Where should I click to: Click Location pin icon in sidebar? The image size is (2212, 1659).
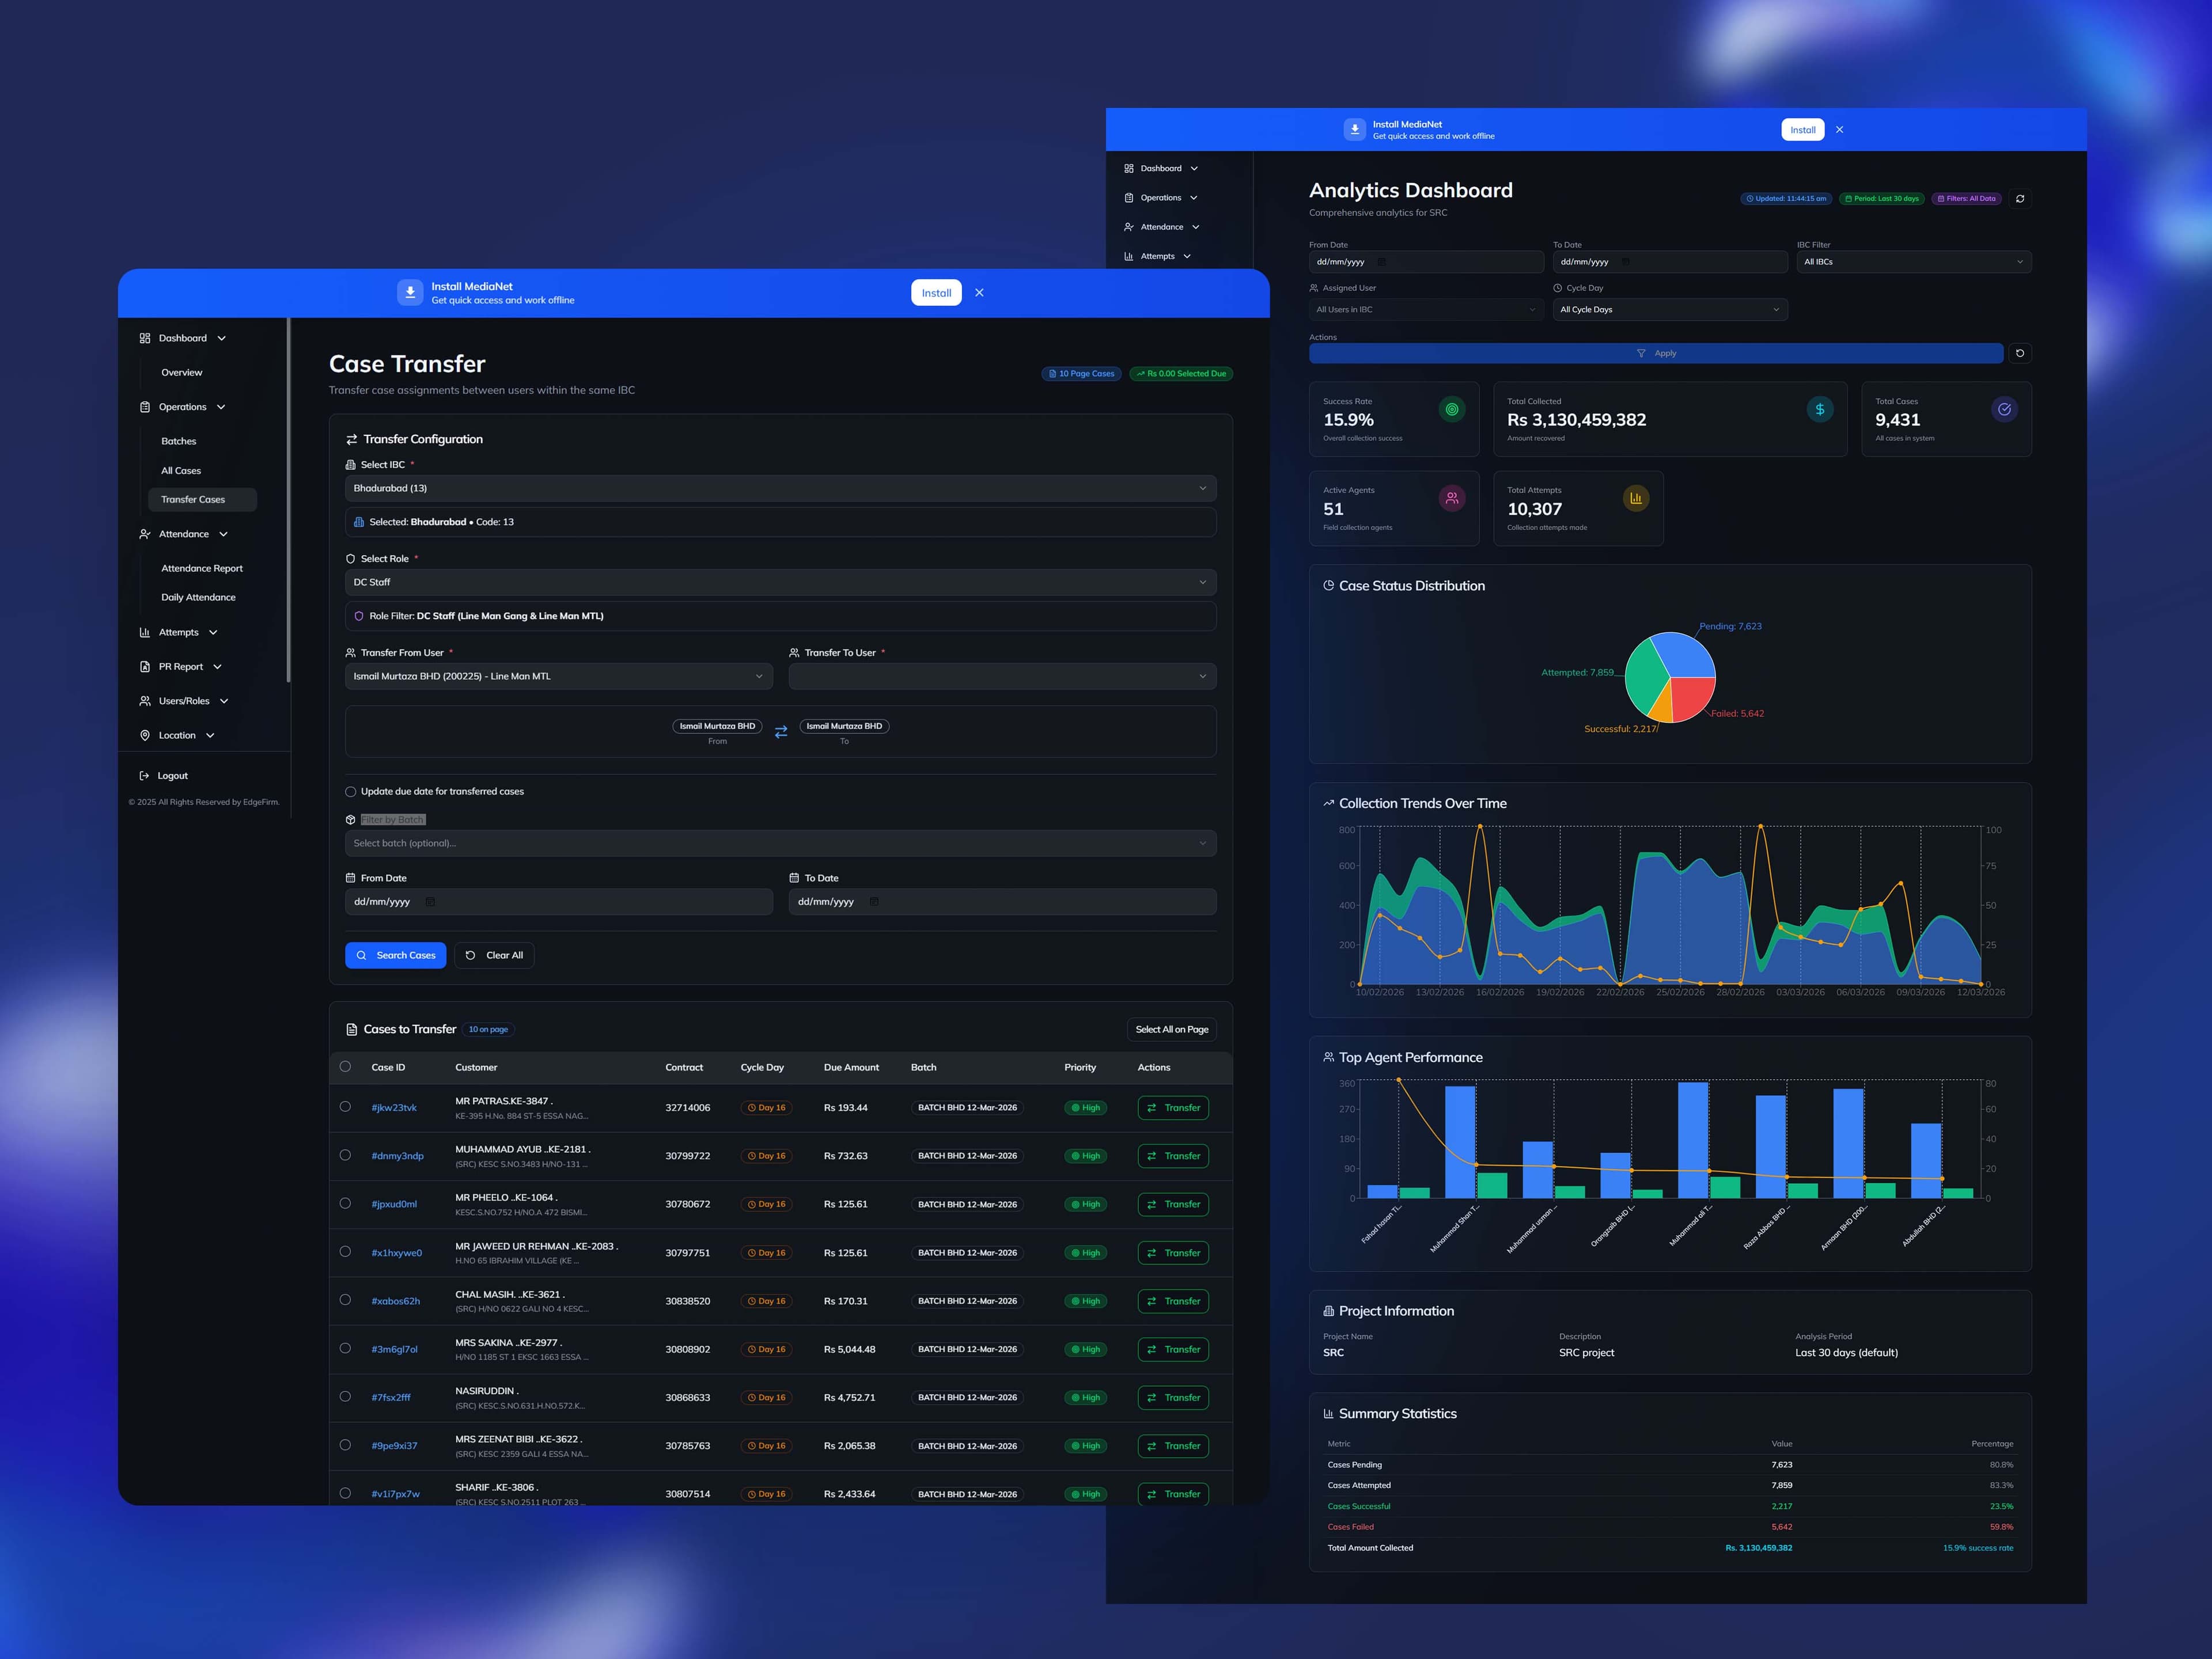(x=145, y=735)
